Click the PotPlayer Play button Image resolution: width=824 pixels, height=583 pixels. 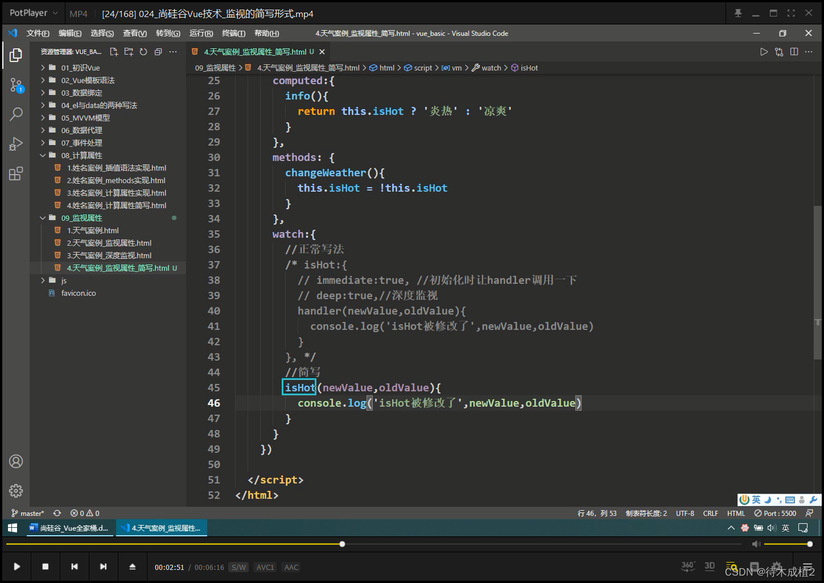(x=17, y=567)
